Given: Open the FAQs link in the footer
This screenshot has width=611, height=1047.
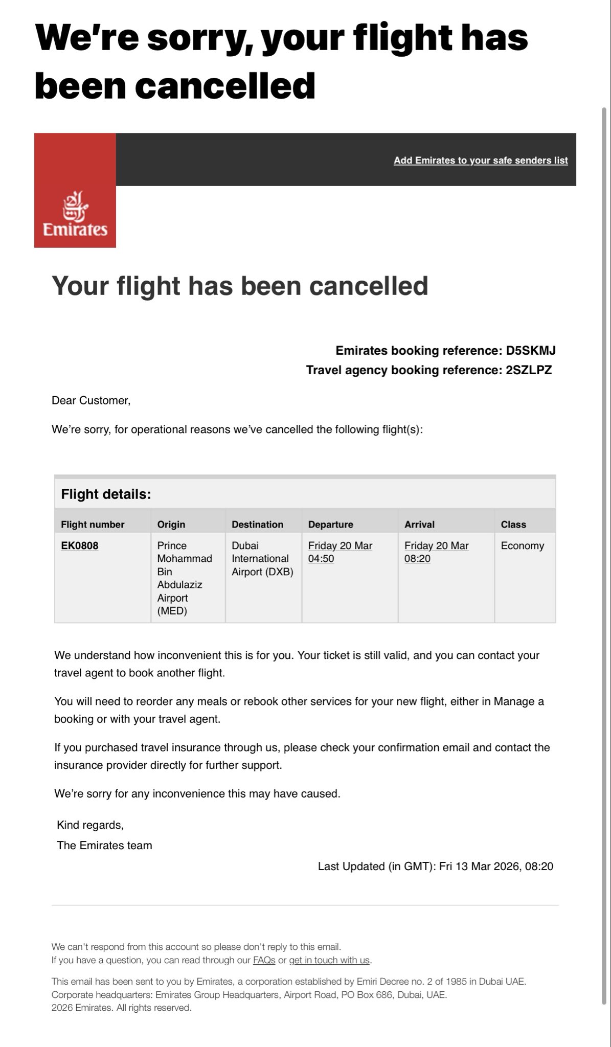Looking at the screenshot, I should pos(264,960).
